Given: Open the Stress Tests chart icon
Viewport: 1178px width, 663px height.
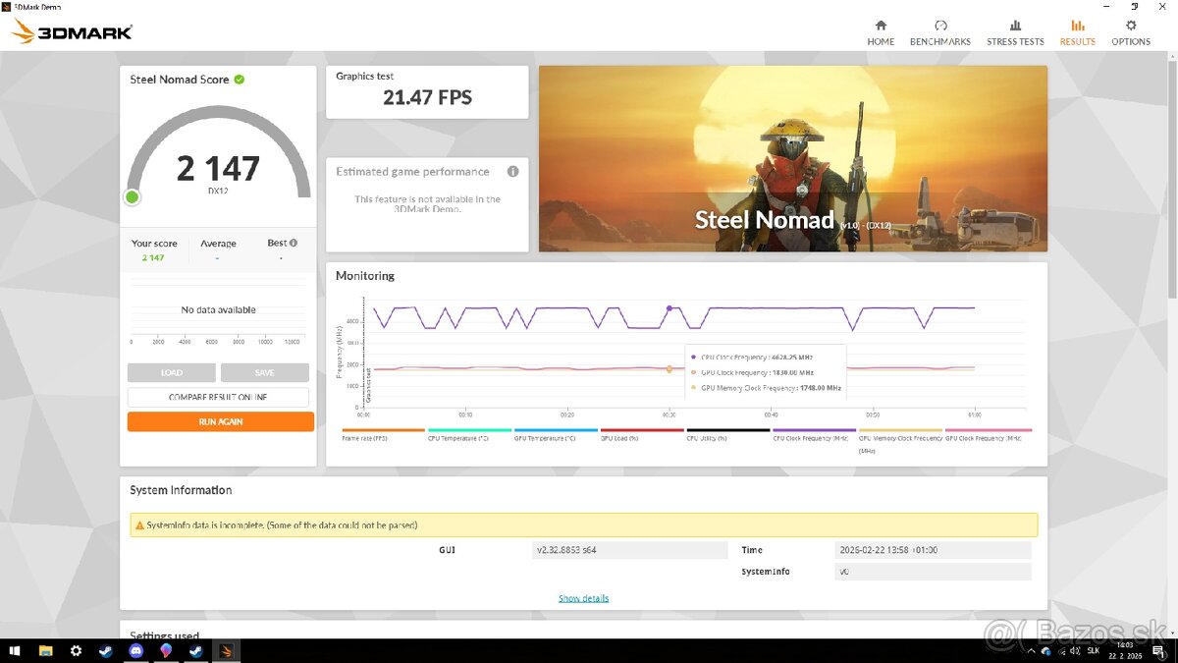Looking at the screenshot, I should point(1015,26).
